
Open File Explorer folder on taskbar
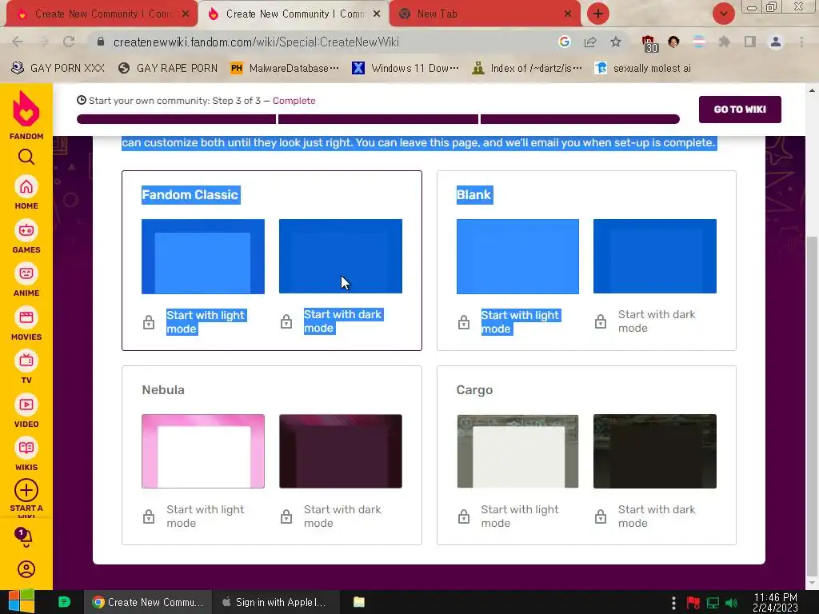point(359,602)
